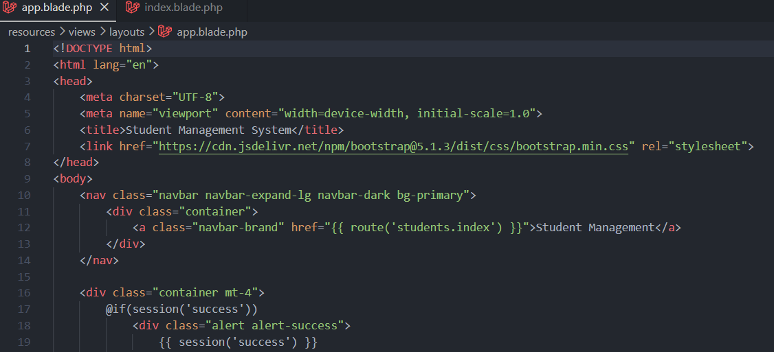Click the Laravel icon on index.blade.php tab
The width and height of the screenshot is (774, 352).
tap(132, 8)
